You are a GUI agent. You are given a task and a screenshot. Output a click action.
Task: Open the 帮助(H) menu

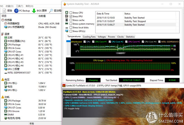click(30, 6)
